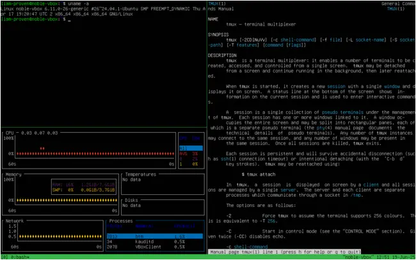This screenshot has height=260, width=416.
Task: Click the highlighted word "server"
Action: tap(288, 190)
